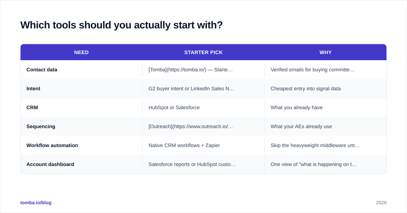
Task: Click the 'What you already have' cell
Action: click(x=326, y=108)
